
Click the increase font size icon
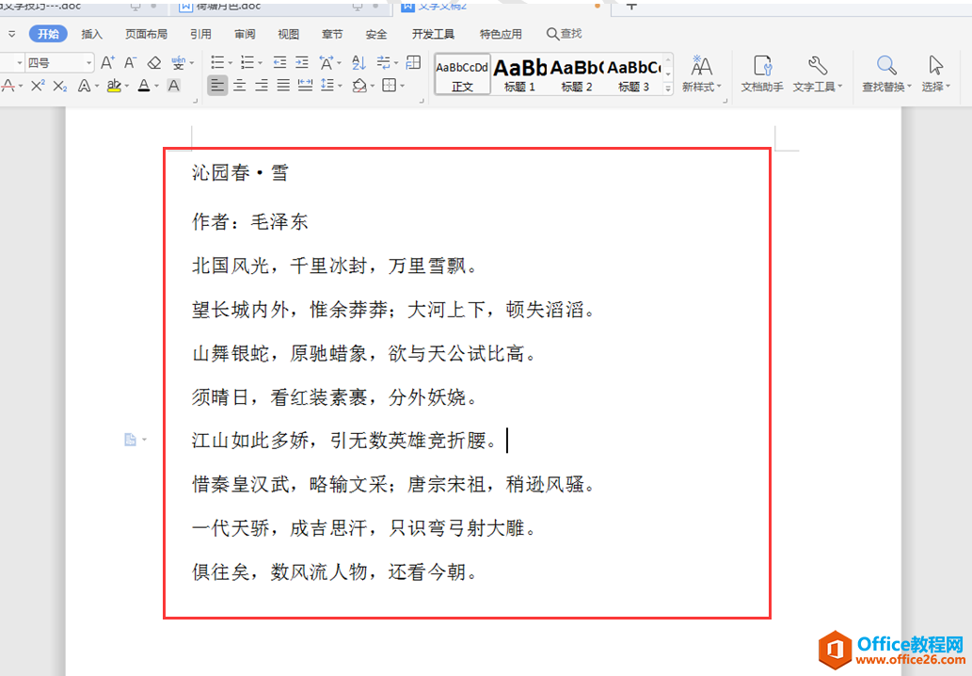point(107,63)
